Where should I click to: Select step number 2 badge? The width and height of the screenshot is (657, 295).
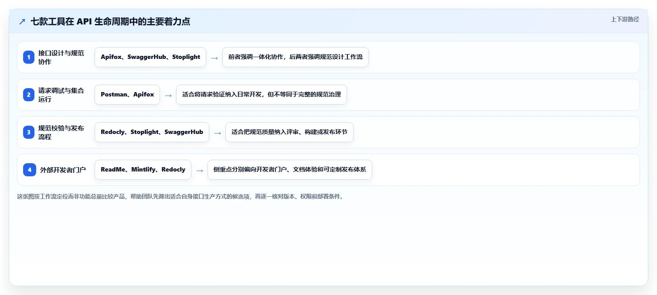point(29,95)
